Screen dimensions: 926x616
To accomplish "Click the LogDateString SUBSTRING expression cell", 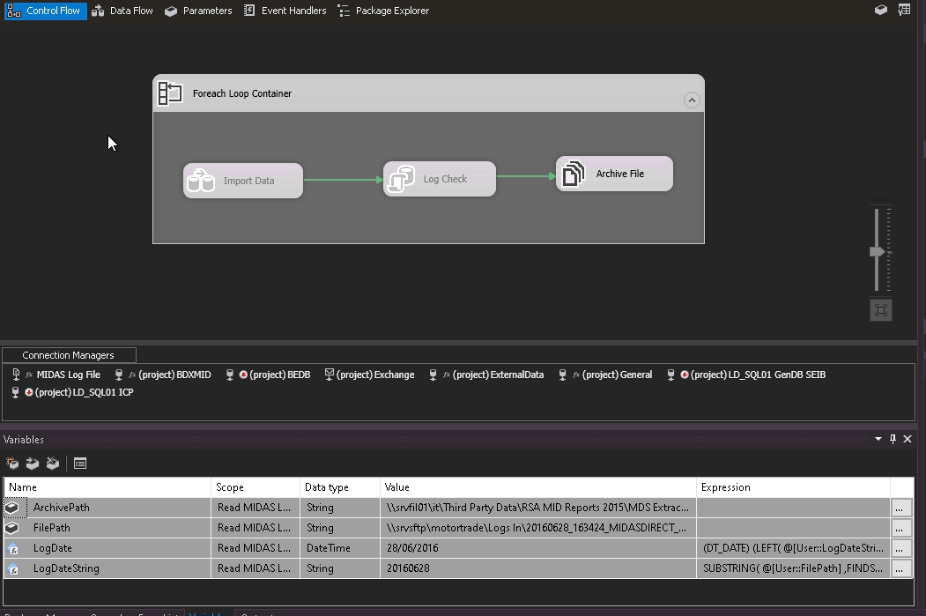I will tap(793, 568).
